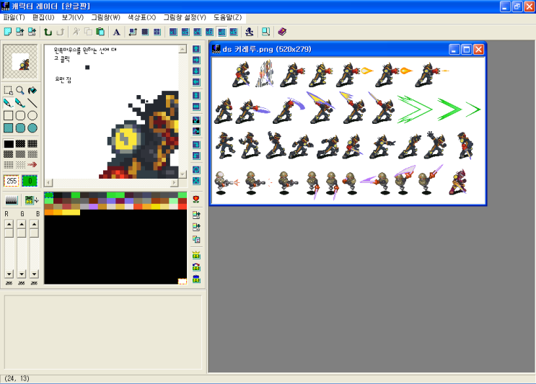Select the filled rounded rectangle tool

(20, 128)
